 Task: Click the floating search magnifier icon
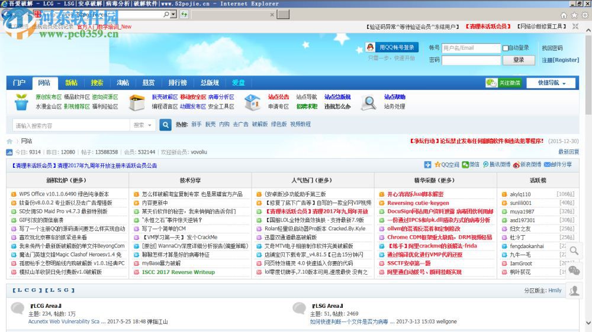tap(574, 250)
